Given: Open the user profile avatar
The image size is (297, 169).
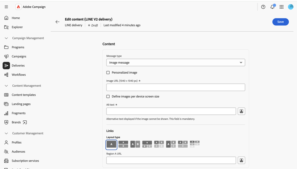Looking at the screenshot, I should (291, 7).
